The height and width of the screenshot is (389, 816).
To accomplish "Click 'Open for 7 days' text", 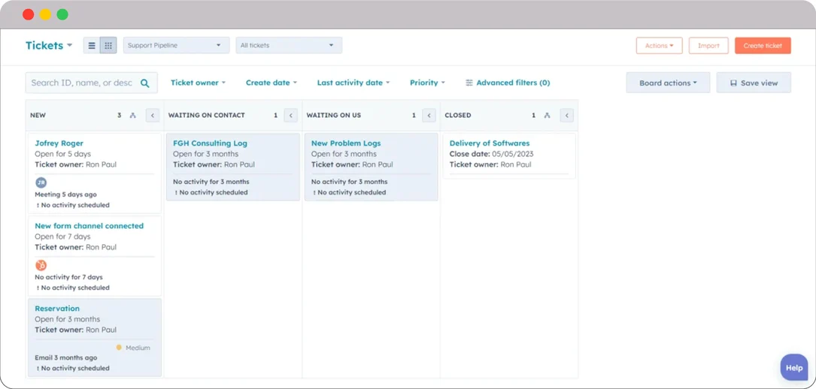I will coord(62,237).
